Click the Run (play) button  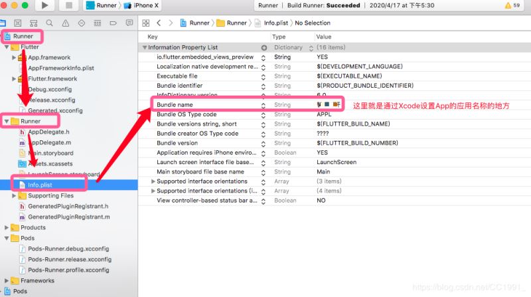[45, 5]
